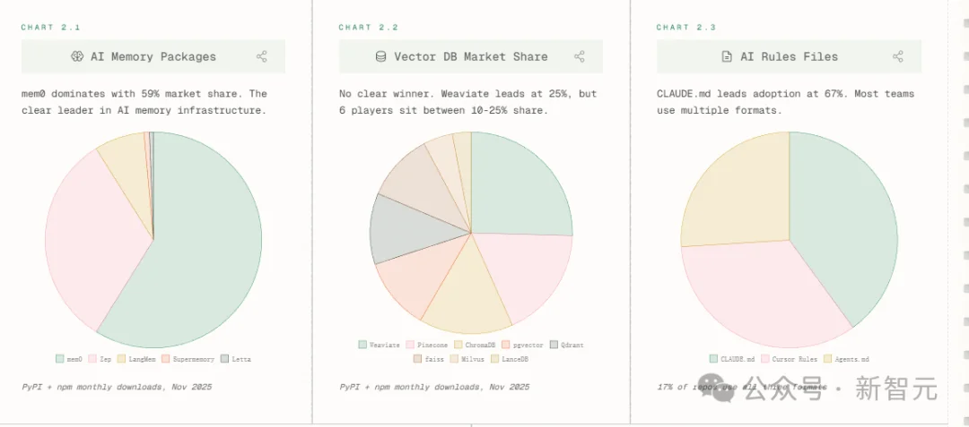Click share icon on Vector DB Market Share
Viewport: 969px width, 427px height.
click(x=580, y=56)
